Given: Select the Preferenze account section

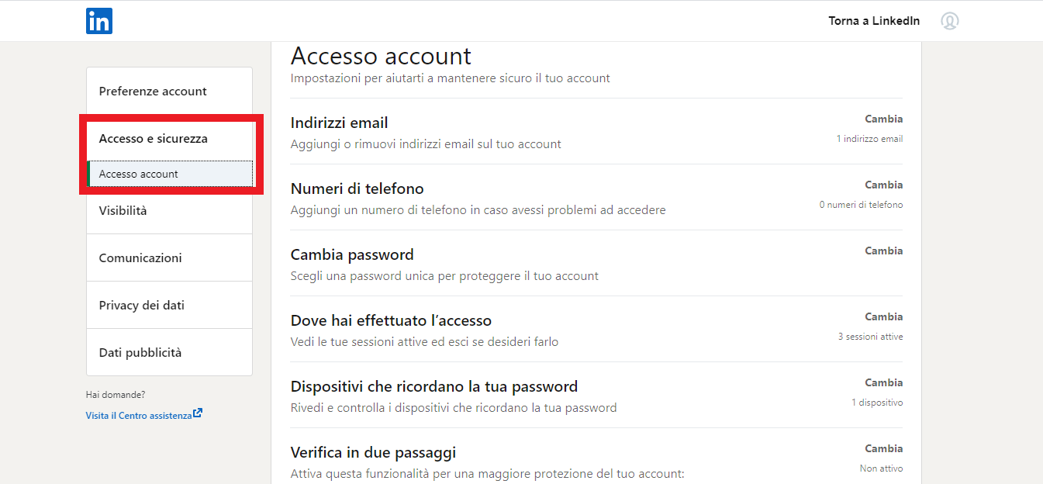Looking at the screenshot, I should click(x=152, y=91).
